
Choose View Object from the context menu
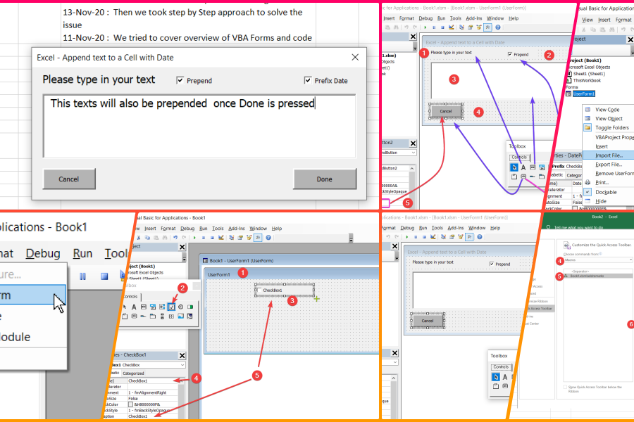[x=609, y=119]
